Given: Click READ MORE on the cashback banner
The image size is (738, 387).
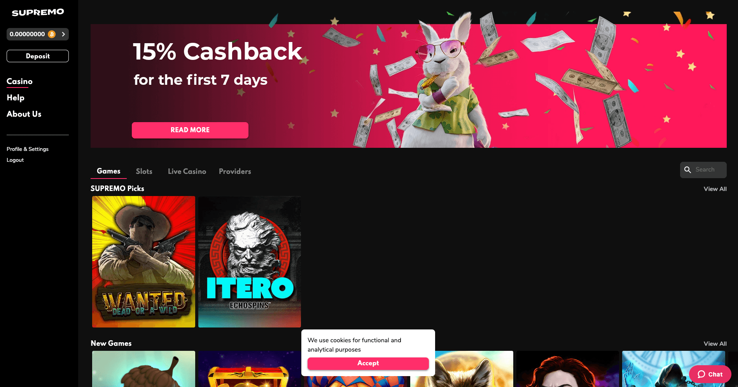Looking at the screenshot, I should pos(190,130).
